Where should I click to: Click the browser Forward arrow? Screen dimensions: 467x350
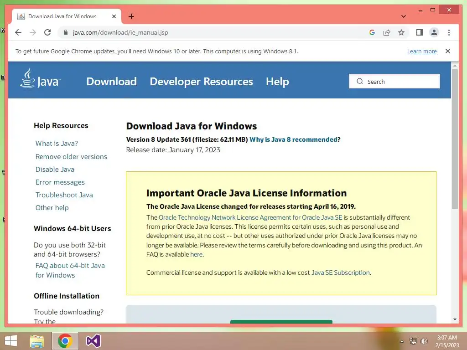pos(33,32)
